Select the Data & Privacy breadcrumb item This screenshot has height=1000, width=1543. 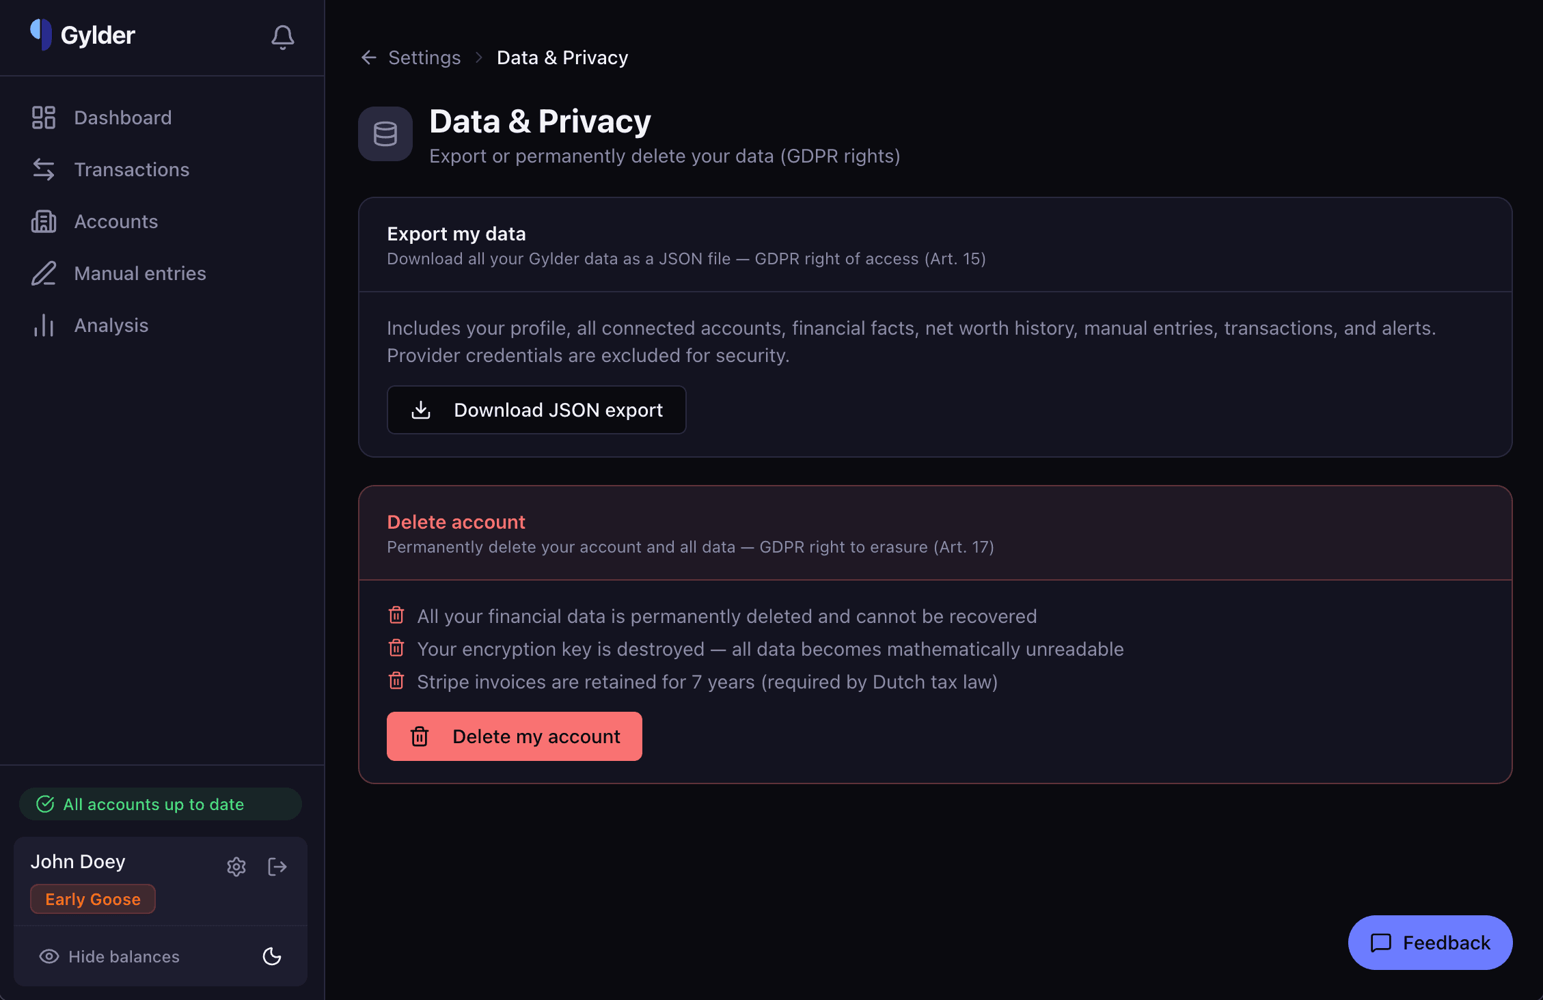(562, 57)
